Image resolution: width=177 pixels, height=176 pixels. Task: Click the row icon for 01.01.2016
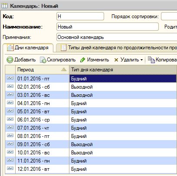pyautogui.click(x=10, y=78)
